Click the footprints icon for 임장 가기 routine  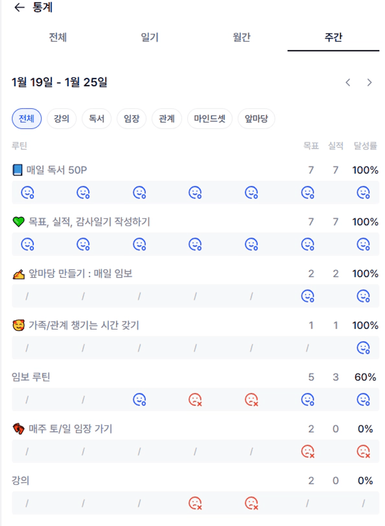tap(18, 429)
